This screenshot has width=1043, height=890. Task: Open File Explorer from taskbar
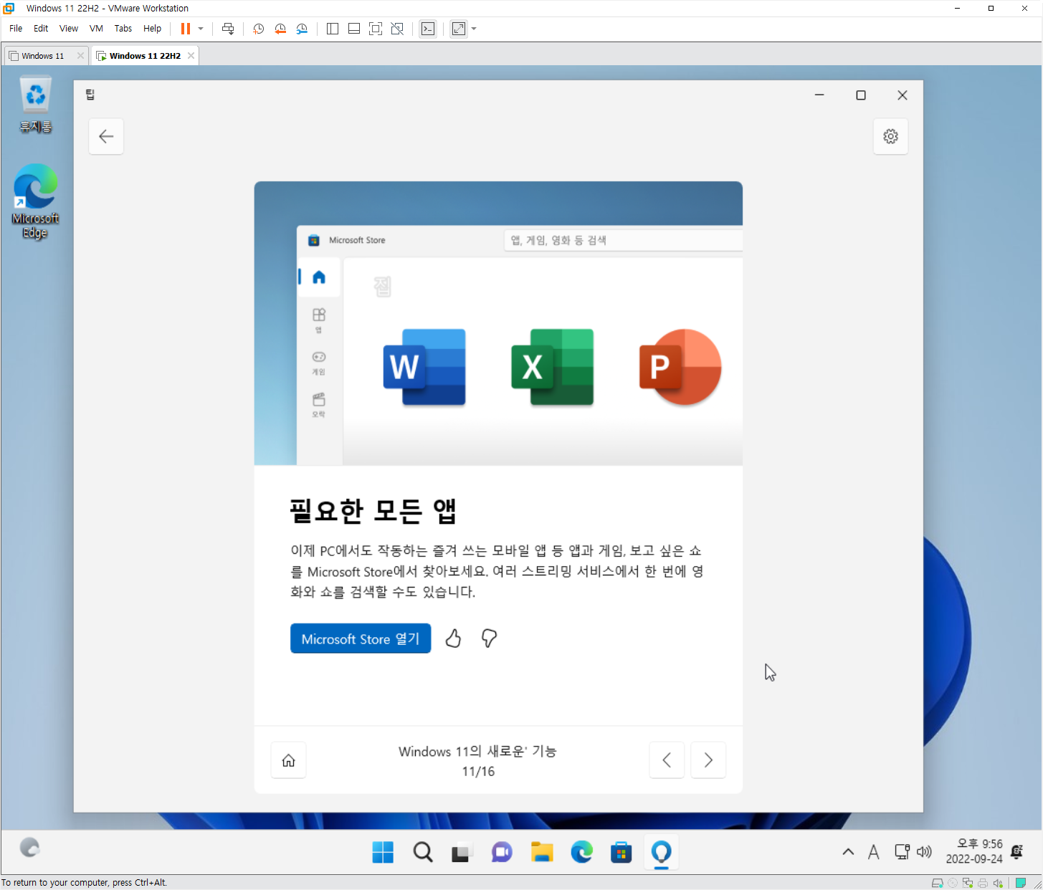542,852
